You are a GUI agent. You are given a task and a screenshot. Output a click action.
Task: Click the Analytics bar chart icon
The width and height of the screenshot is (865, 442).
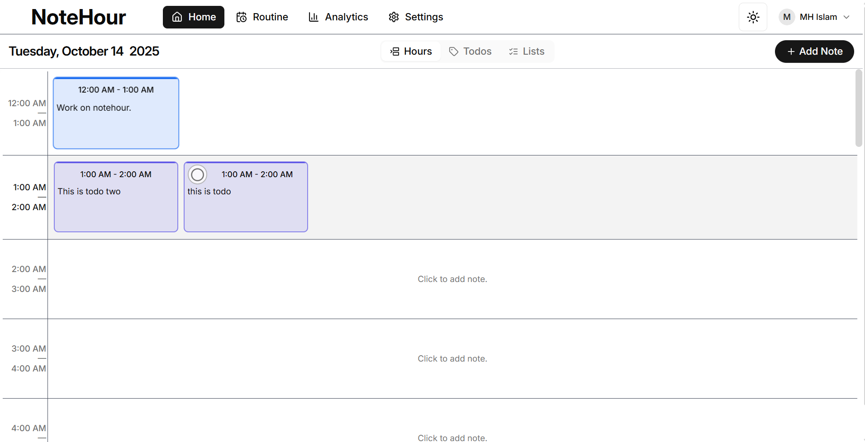tap(314, 17)
